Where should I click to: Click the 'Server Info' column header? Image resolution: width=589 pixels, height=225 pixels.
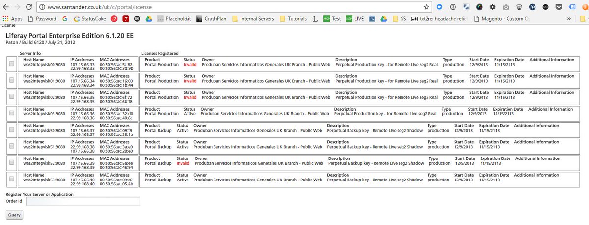pos(30,53)
